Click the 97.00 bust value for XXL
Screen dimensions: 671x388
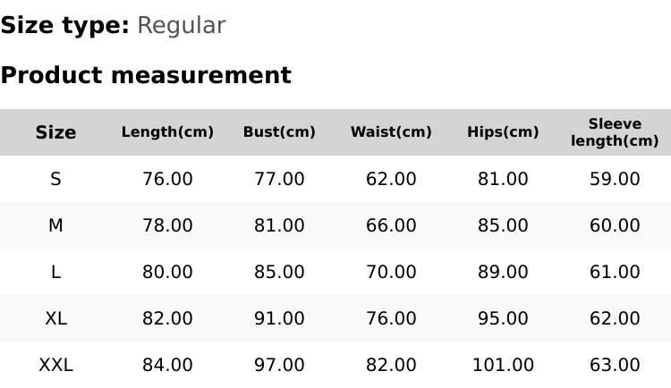coord(279,366)
